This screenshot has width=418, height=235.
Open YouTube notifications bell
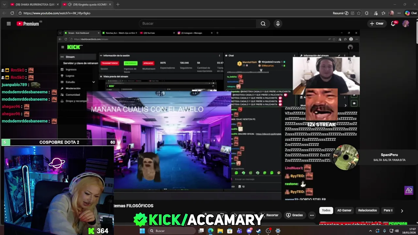(394, 23)
